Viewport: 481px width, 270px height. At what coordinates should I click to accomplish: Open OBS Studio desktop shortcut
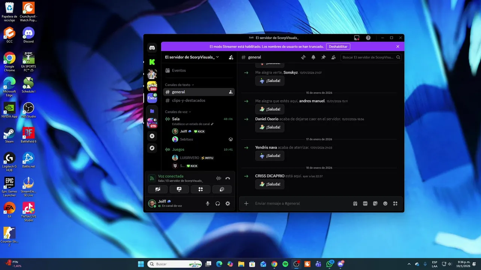(29, 110)
